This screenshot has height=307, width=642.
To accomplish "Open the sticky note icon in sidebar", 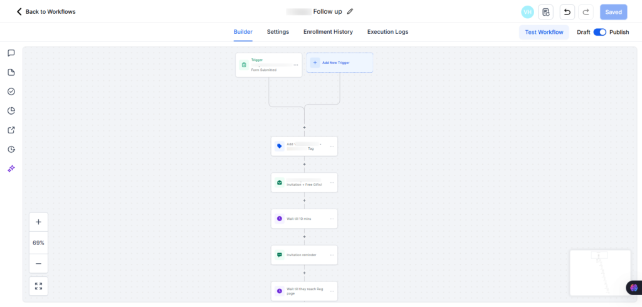I will pos(11,72).
